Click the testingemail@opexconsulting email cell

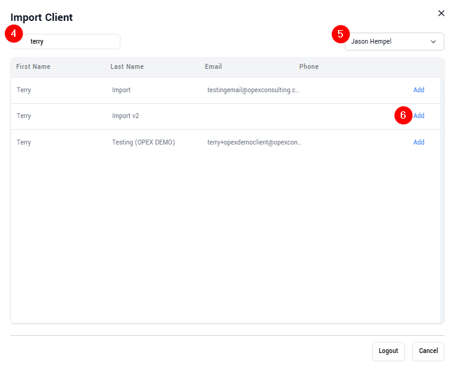pos(253,90)
